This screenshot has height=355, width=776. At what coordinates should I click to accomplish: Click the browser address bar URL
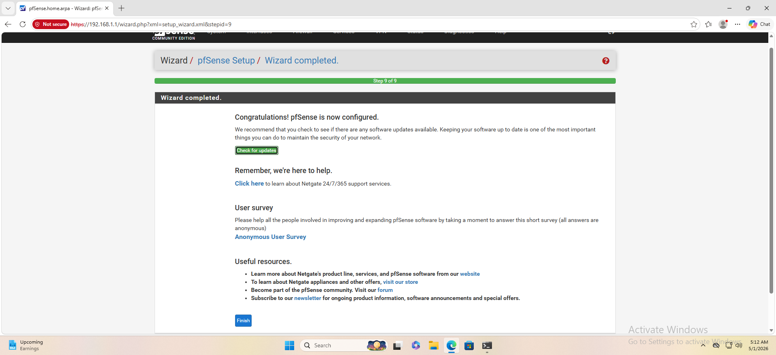(151, 24)
